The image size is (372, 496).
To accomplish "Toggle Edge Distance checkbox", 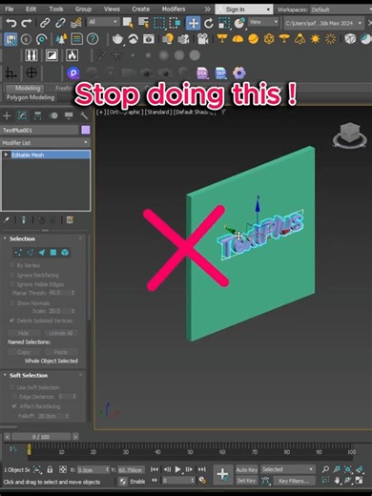I will (14, 397).
